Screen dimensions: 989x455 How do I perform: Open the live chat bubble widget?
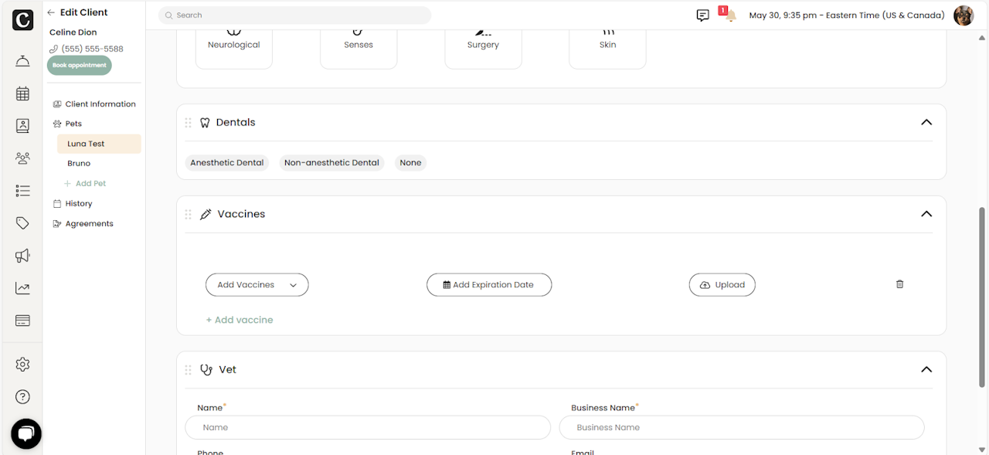25,434
